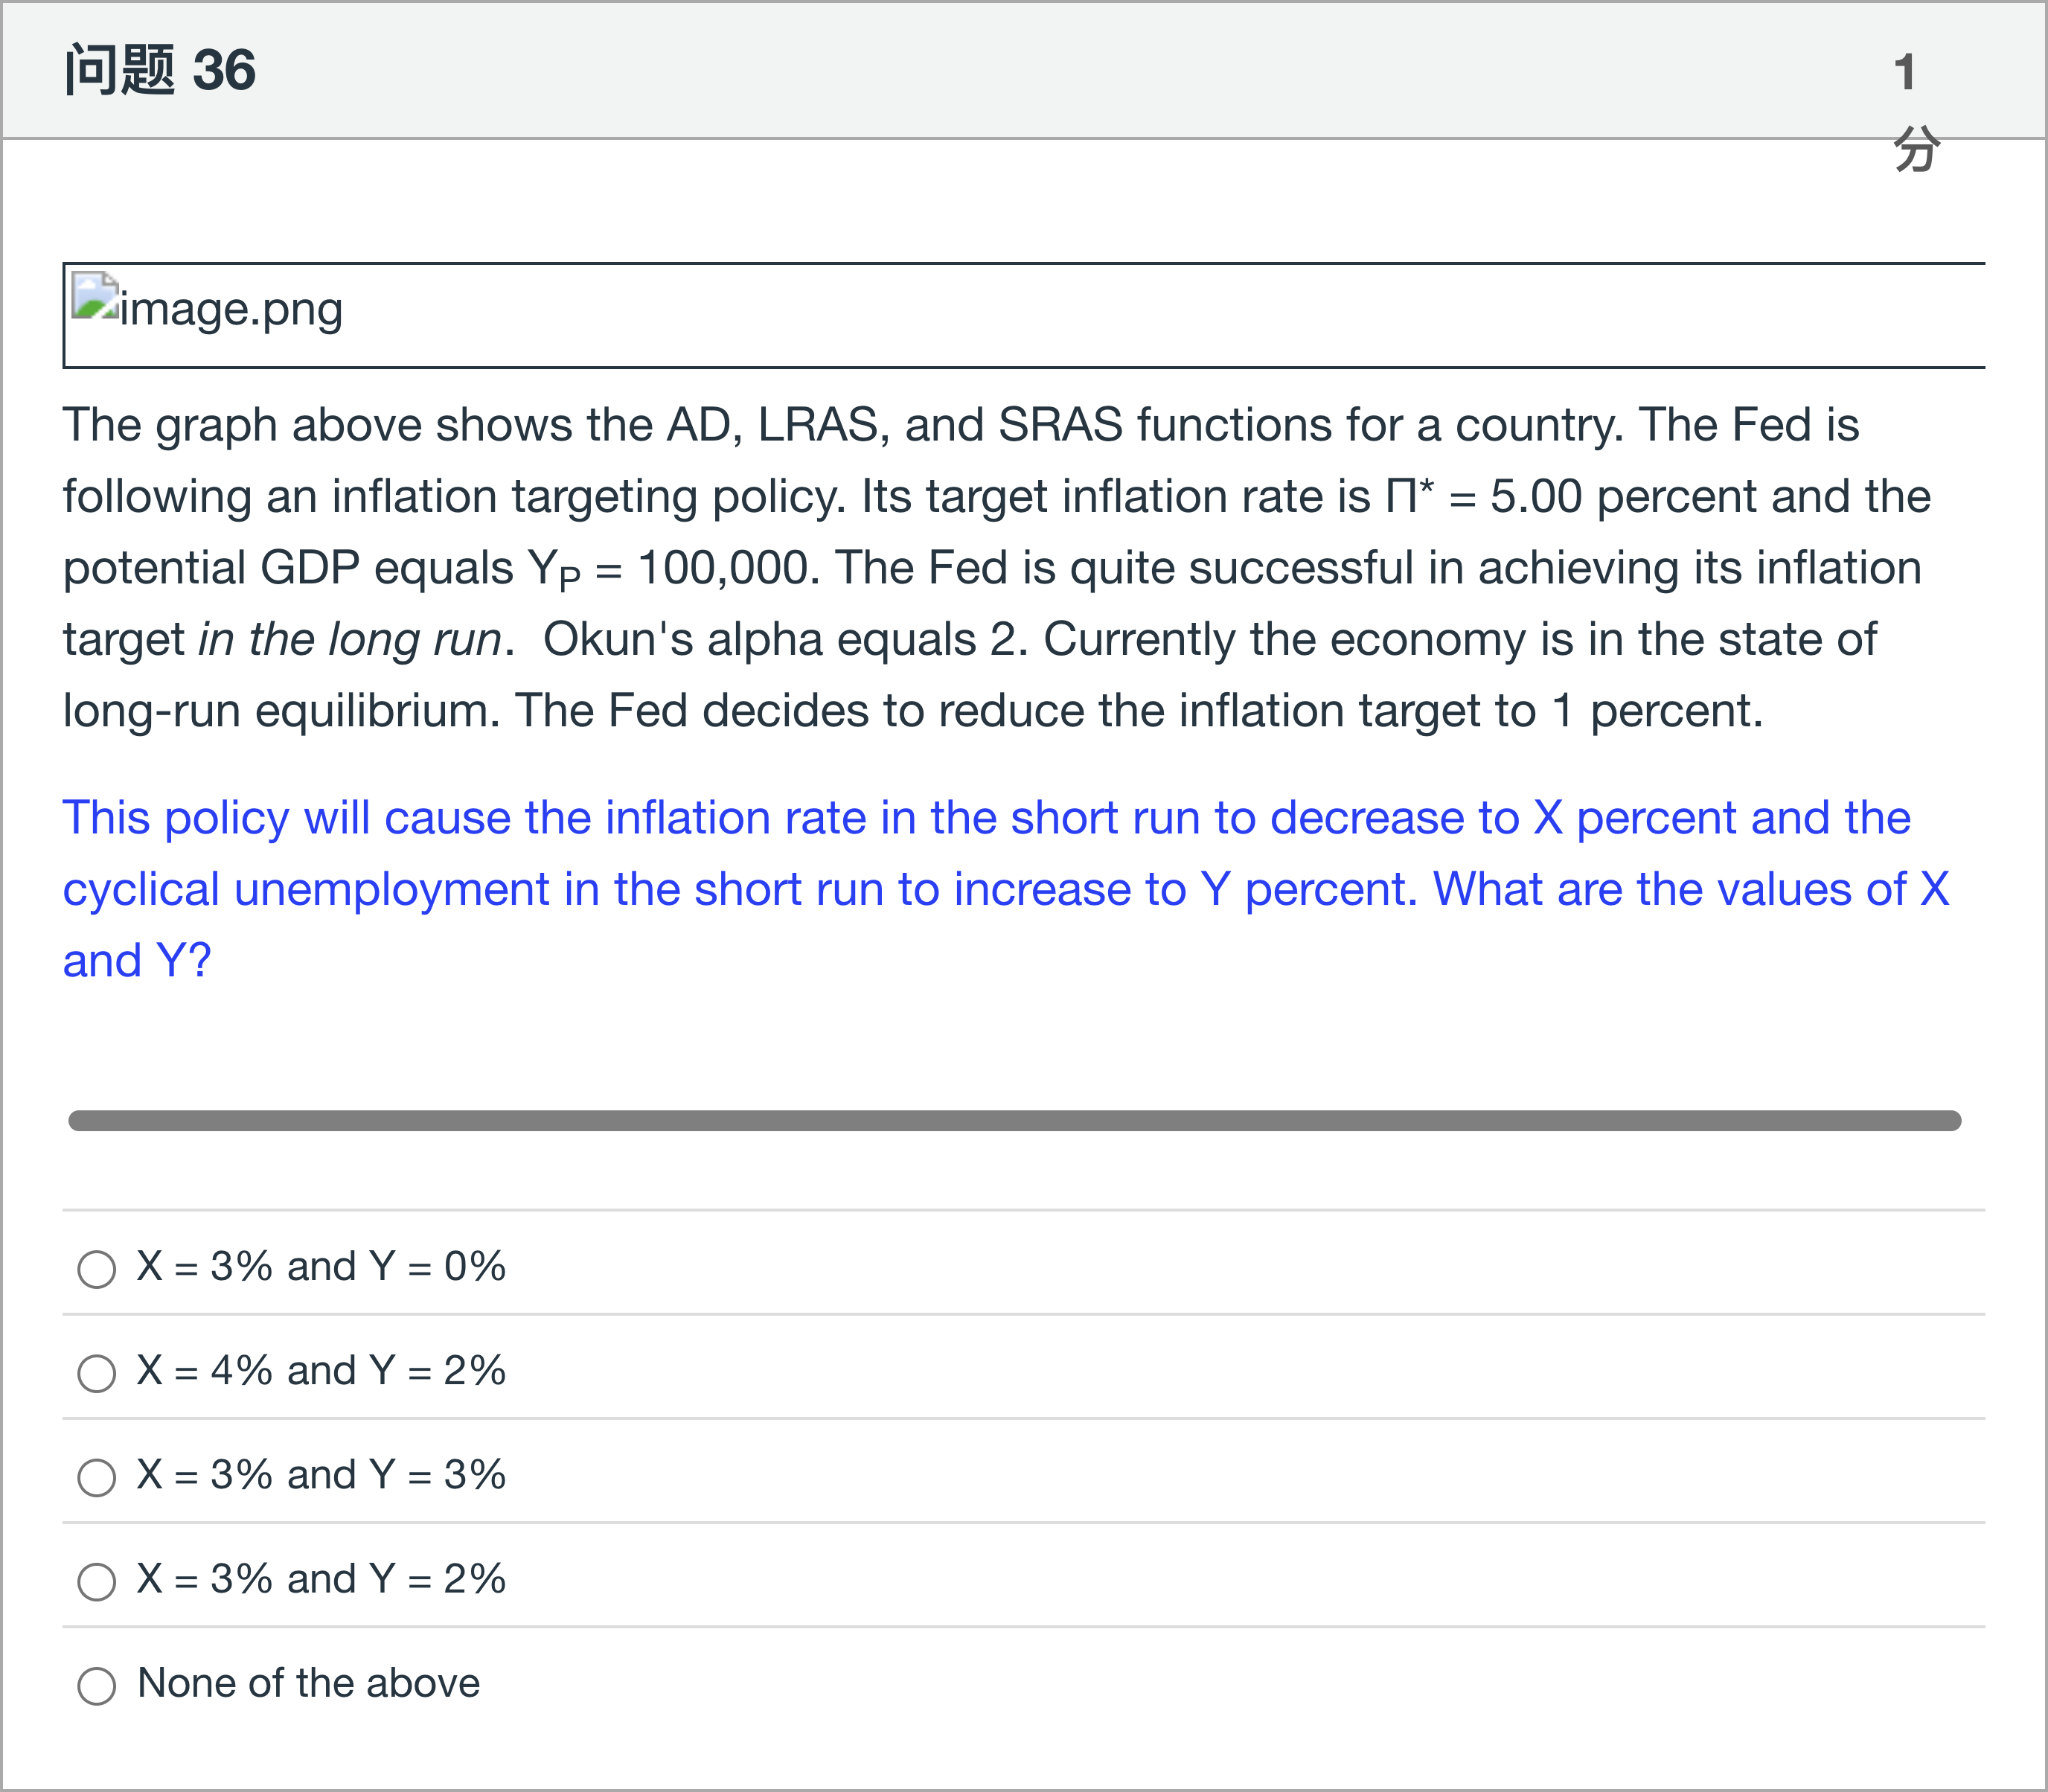Viewport: 2048px width, 1792px height.
Task: Select the radio button for X = 3%, Y = 0%
Action: [97, 1269]
